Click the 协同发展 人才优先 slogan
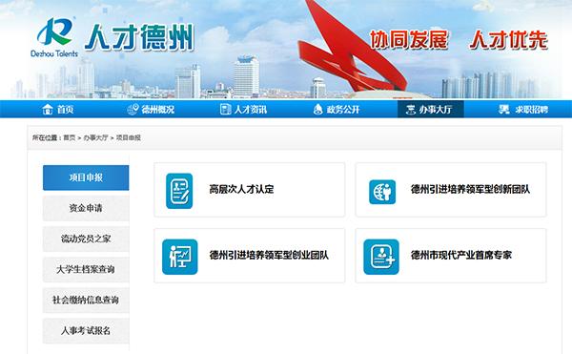Screen dimensions: 572x354 tap(459, 40)
